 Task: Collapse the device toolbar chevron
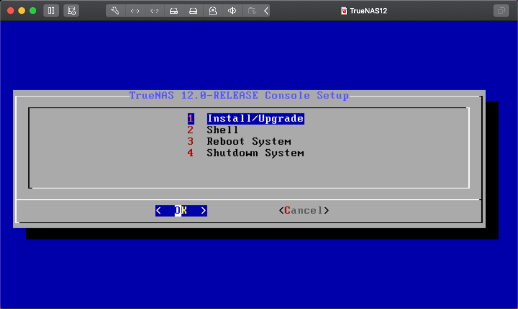[266, 11]
